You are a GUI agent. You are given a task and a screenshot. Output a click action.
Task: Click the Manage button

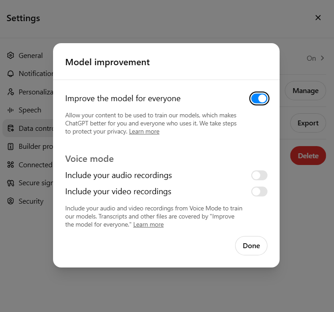coord(305,91)
